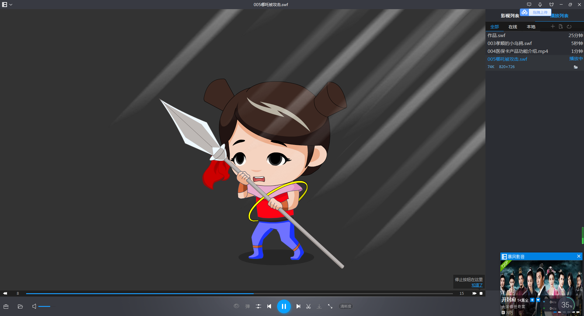Add a file to playlist with plus icon
The height and width of the screenshot is (316, 584).
click(553, 26)
